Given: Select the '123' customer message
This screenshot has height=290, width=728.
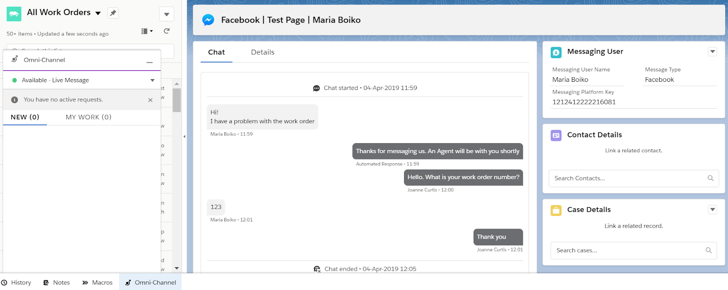Looking at the screenshot, I should (x=216, y=207).
